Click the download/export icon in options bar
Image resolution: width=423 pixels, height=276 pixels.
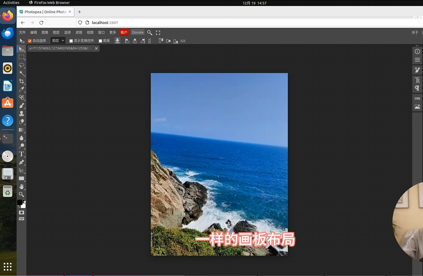pyautogui.click(x=117, y=41)
